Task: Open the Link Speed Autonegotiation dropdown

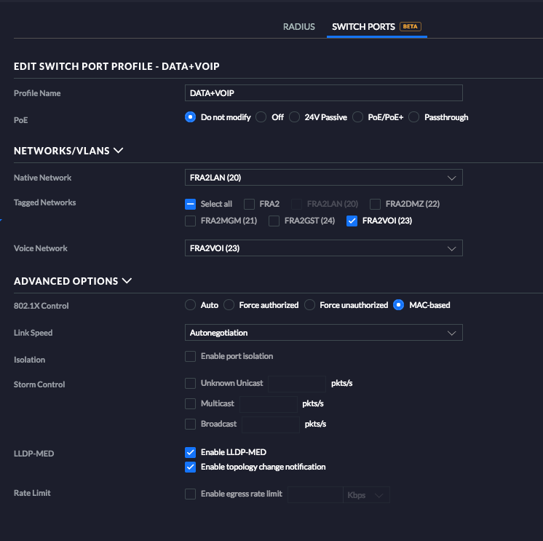Action: 324,333
